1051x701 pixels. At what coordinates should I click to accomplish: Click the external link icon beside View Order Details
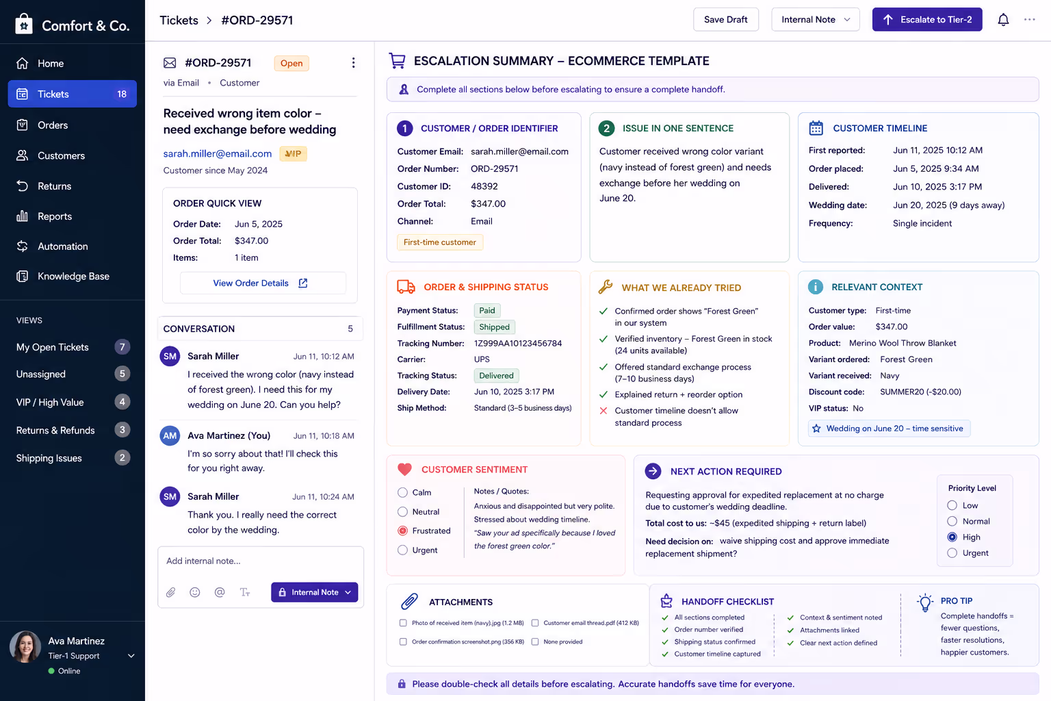click(x=303, y=283)
